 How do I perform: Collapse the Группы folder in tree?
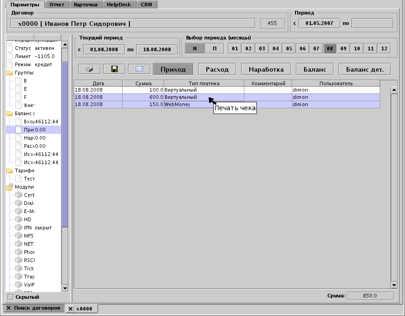[10, 73]
